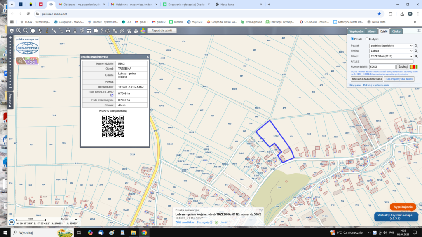Click the cloud download icon

[108, 30]
